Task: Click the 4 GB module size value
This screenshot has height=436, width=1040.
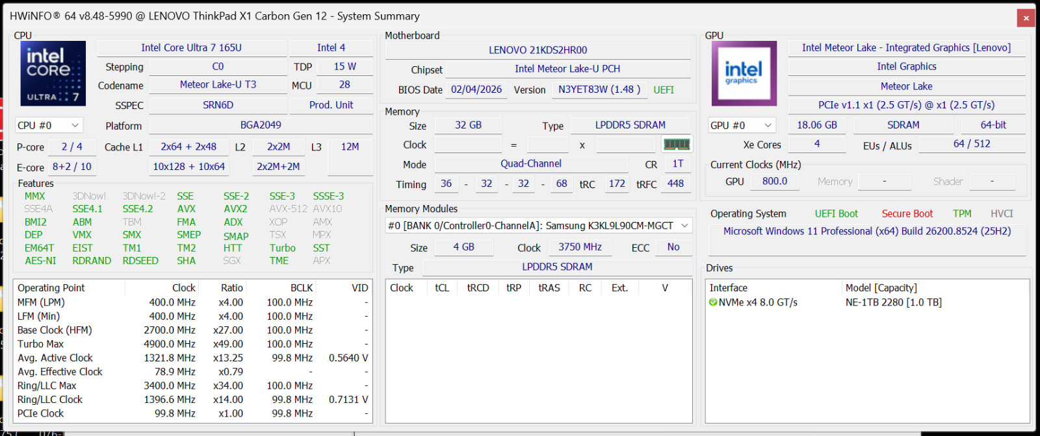Action: [464, 247]
